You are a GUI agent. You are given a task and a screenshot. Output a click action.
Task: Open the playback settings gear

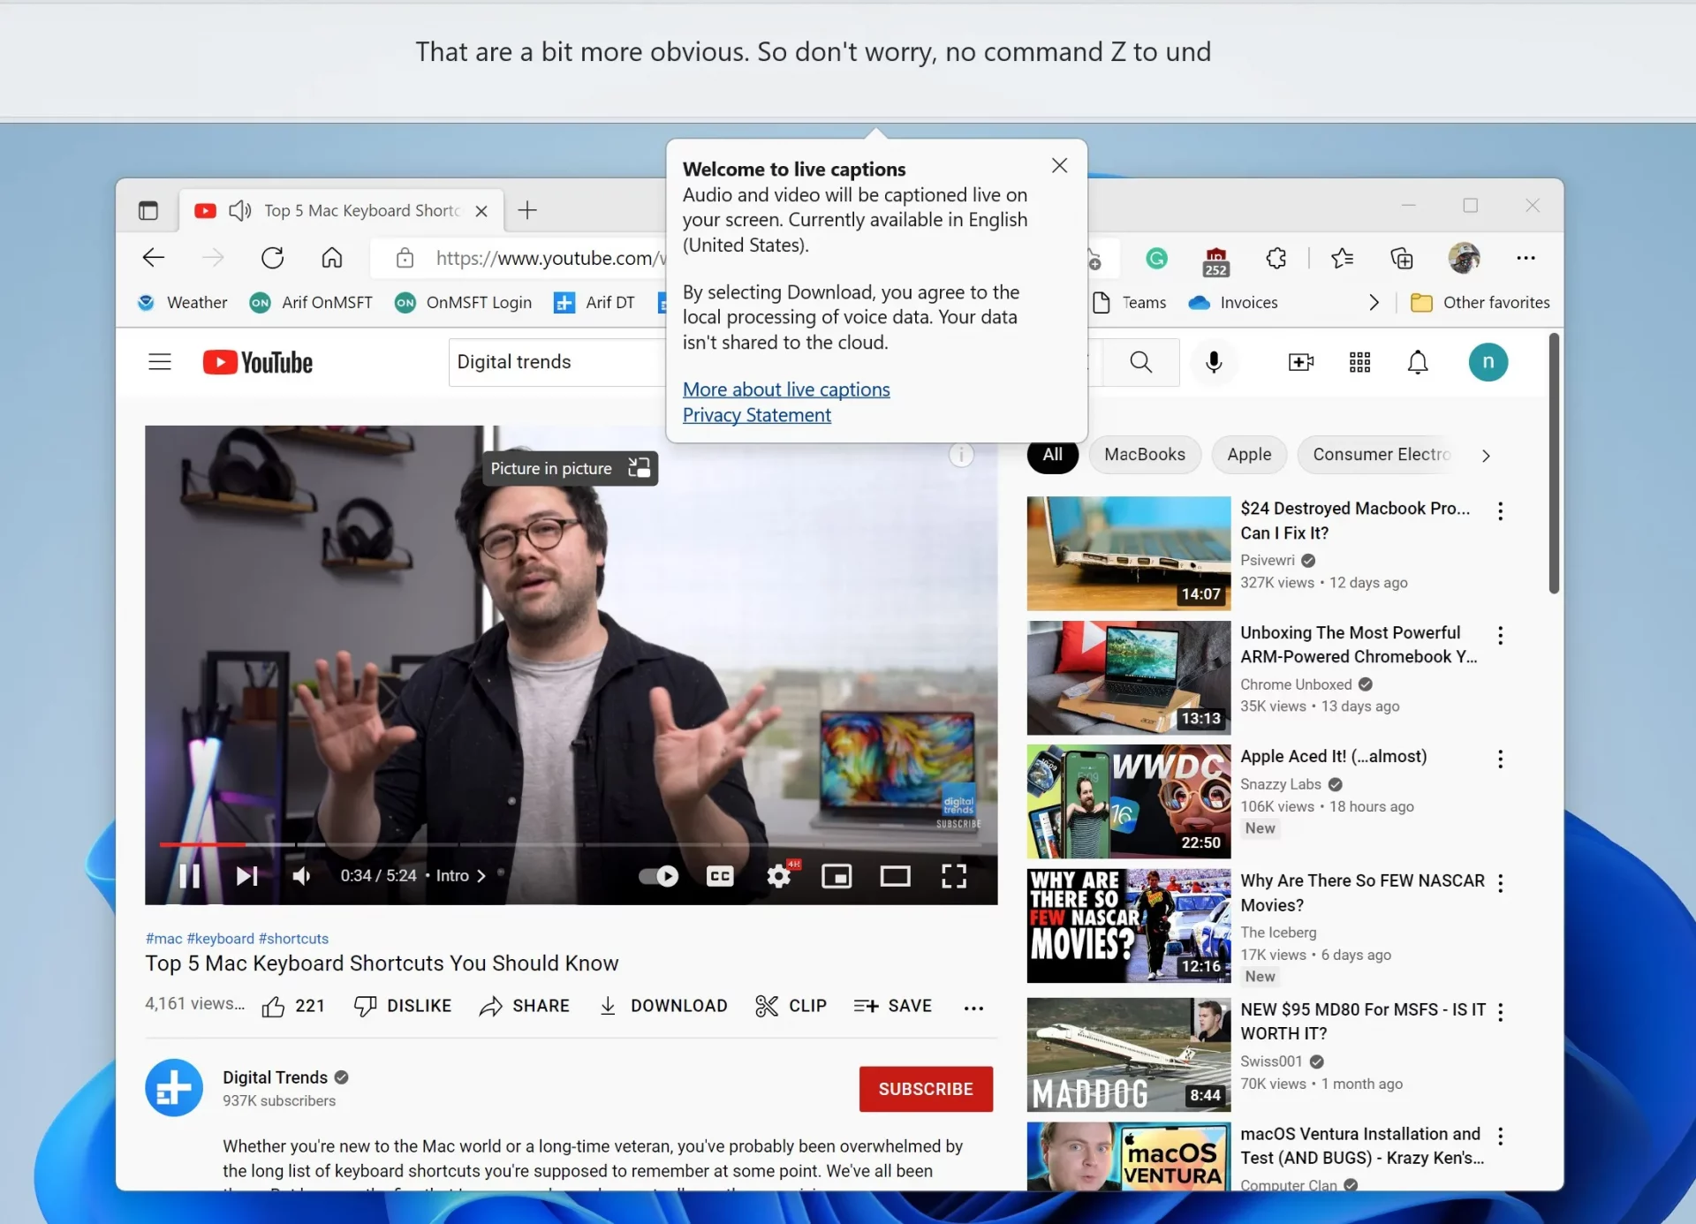tap(779, 876)
